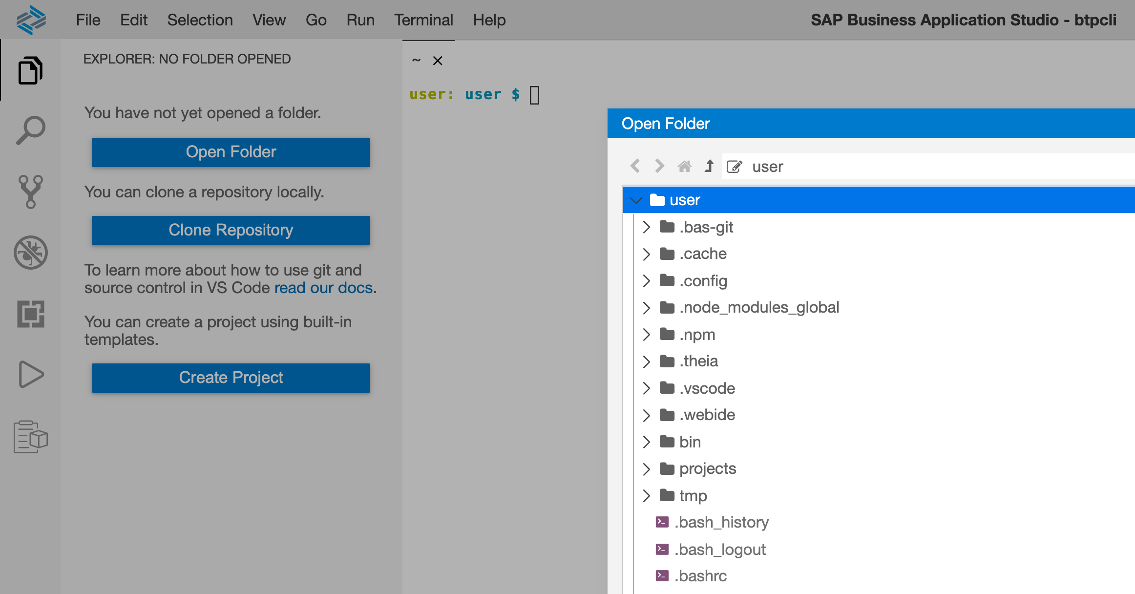Click the Clone Repository button
The width and height of the screenshot is (1135, 594).
[x=231, y=230]
